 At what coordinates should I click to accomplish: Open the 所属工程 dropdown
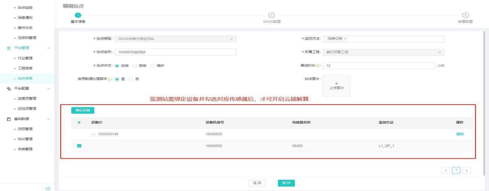pos(384,52)
